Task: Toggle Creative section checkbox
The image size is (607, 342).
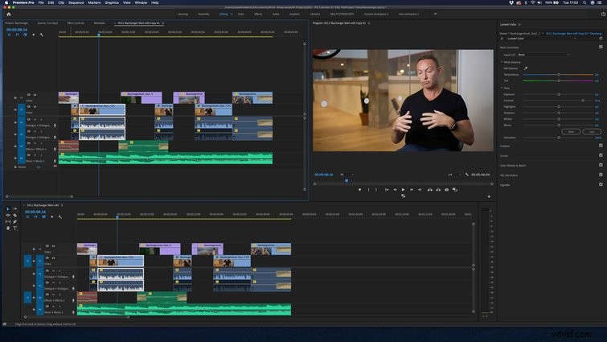Action: pyautogui.click(x=601, y=146)
